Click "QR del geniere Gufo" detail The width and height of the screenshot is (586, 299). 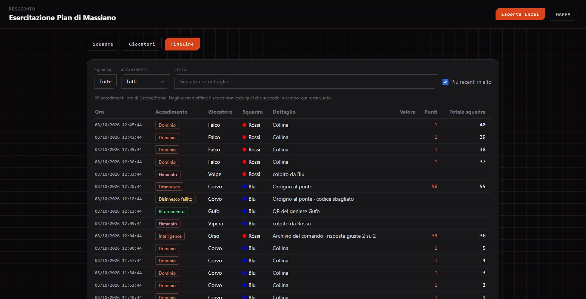pyautogui.click(x=296, y=211)
